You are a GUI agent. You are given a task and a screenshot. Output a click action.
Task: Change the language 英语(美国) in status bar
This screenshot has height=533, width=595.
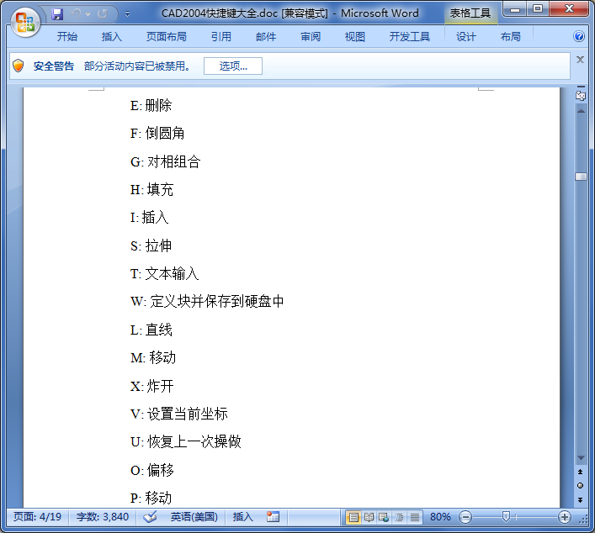[x=194, y=517]
